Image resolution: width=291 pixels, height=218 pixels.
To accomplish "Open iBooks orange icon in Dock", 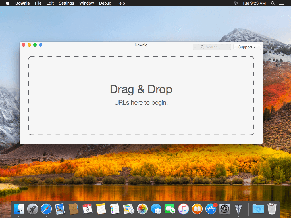I will click(x=197, y=209).
